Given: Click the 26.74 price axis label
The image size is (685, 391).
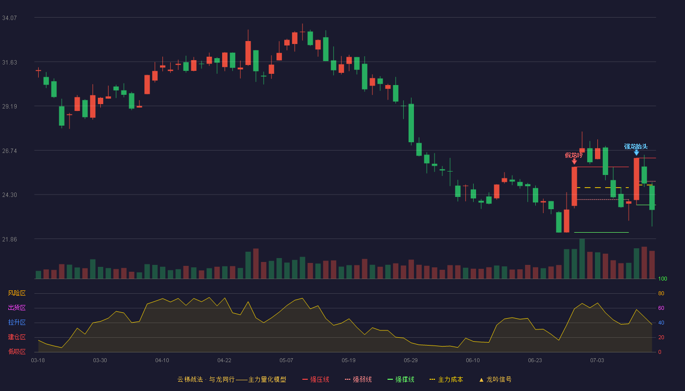Looking at the screenshot, I should [x=9, y=151].
